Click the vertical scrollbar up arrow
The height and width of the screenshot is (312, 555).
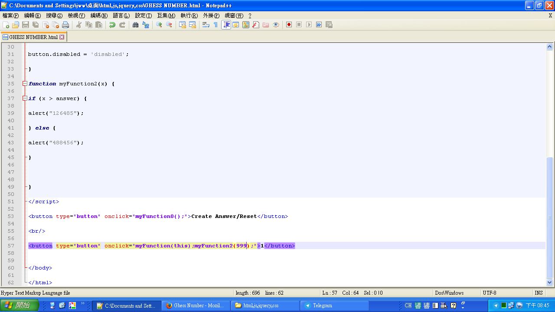[550, 46]
